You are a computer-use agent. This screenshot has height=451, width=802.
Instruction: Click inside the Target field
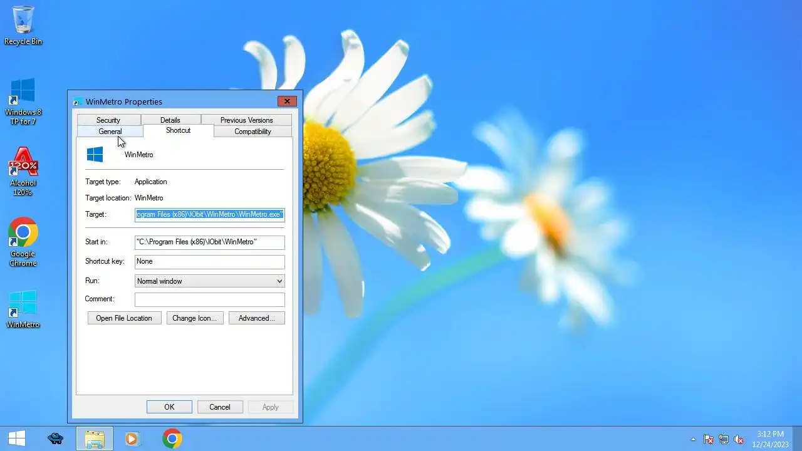coord(210,214)
